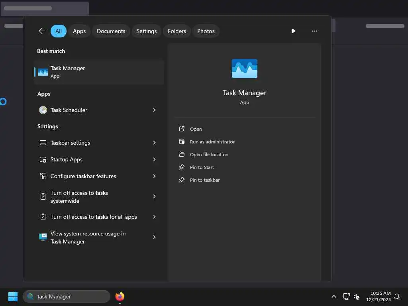The image size is (408, 306).
Task: Click the network display tray icon
Action: coord(346,296)
